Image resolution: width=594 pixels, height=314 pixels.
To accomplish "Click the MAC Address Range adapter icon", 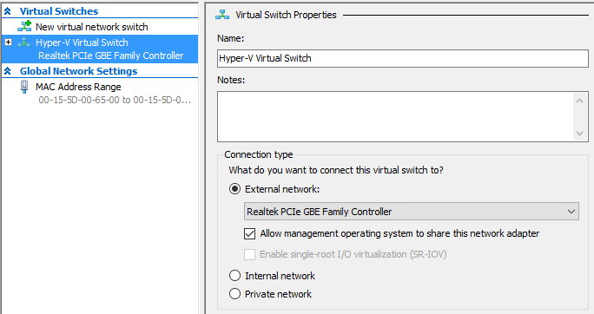I will [x=24, y=87].
